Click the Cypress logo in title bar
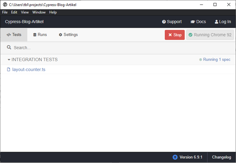236x163 pixels. (x=5, y=5)
